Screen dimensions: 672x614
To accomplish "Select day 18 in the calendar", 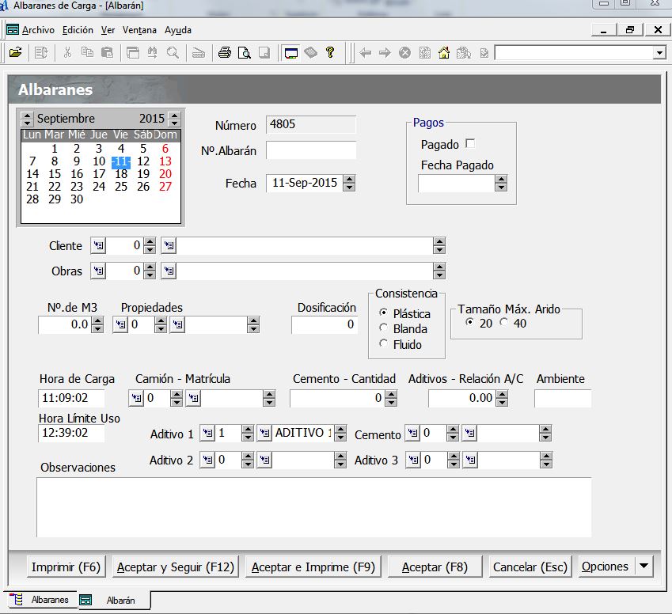I will tap(120, 174).
